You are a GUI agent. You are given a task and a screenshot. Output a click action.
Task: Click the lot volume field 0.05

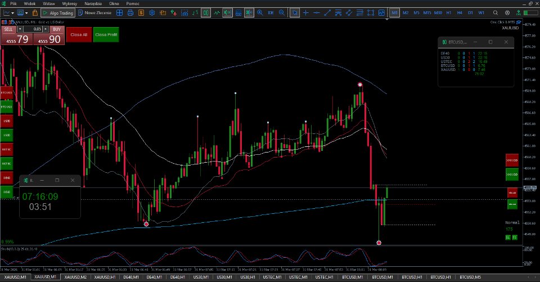33,29
